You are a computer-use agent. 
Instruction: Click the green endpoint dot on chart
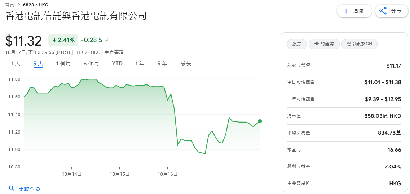pyautogui.click(x=260, y=121)
